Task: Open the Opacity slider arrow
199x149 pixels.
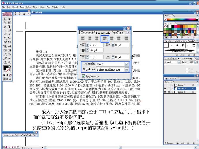Action: (x=195, y=62)
